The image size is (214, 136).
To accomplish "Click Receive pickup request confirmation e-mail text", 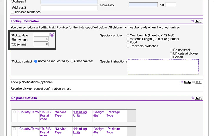I will (x=41, y=88).
